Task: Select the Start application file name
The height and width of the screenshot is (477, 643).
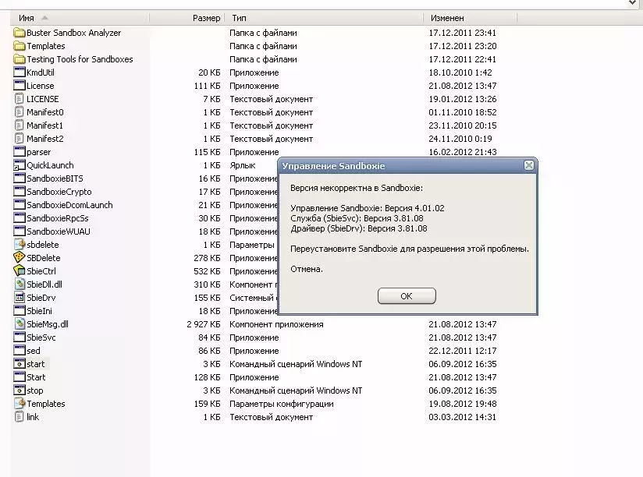Action: click(36, 377)
